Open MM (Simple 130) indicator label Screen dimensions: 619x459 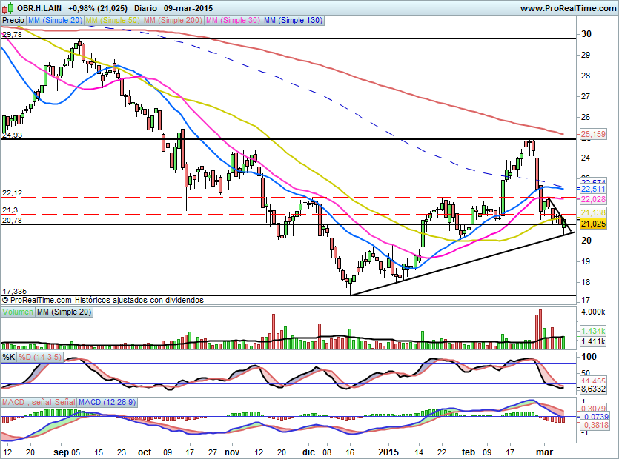point(293,21)
